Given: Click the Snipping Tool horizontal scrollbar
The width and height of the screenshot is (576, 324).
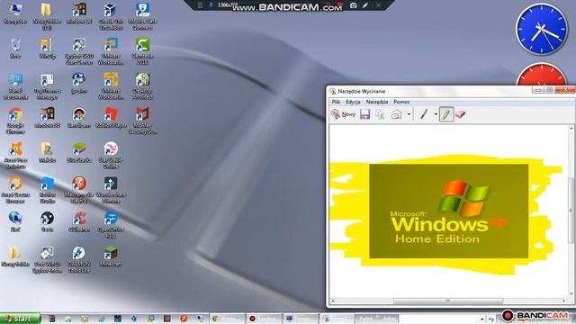Looking at the screenshot, I should pos(448,301).
